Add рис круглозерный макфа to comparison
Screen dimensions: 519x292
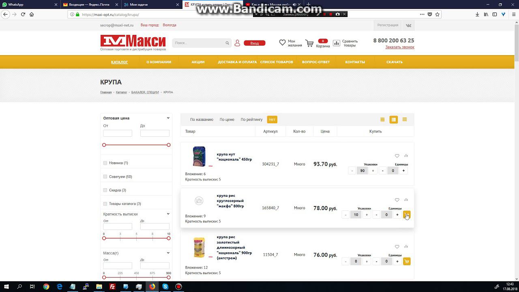[x=406, y=200]
